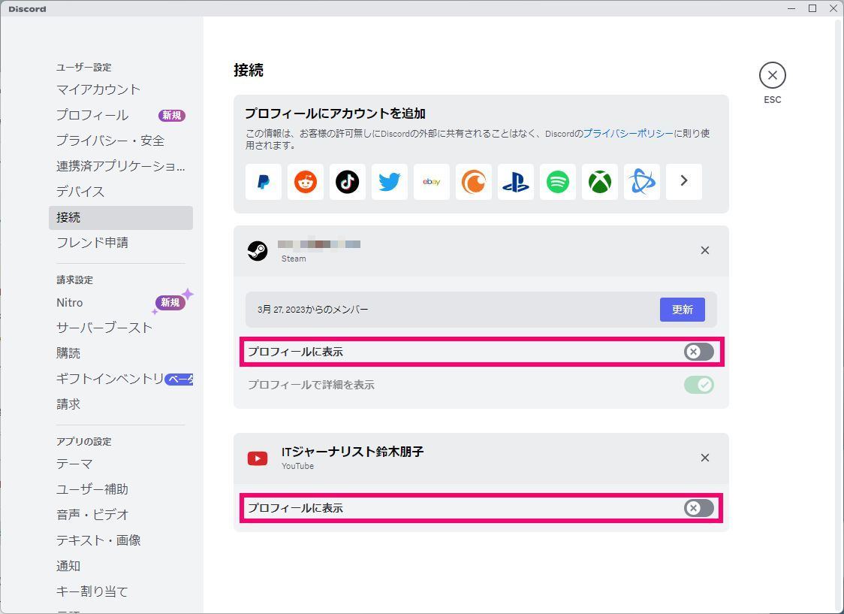Image resolution: width=844 pixels, height=614 pixels.
Task: Click the YouTube account name ITジャーナリスト鈴木朋子
Action: click(353, 452)
